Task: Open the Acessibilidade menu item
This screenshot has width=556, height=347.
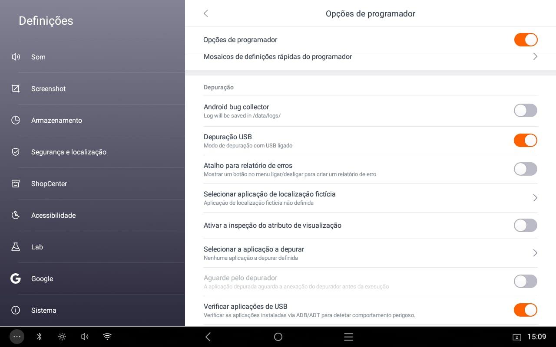Action: pyautogui.click(x=93, y=215)
